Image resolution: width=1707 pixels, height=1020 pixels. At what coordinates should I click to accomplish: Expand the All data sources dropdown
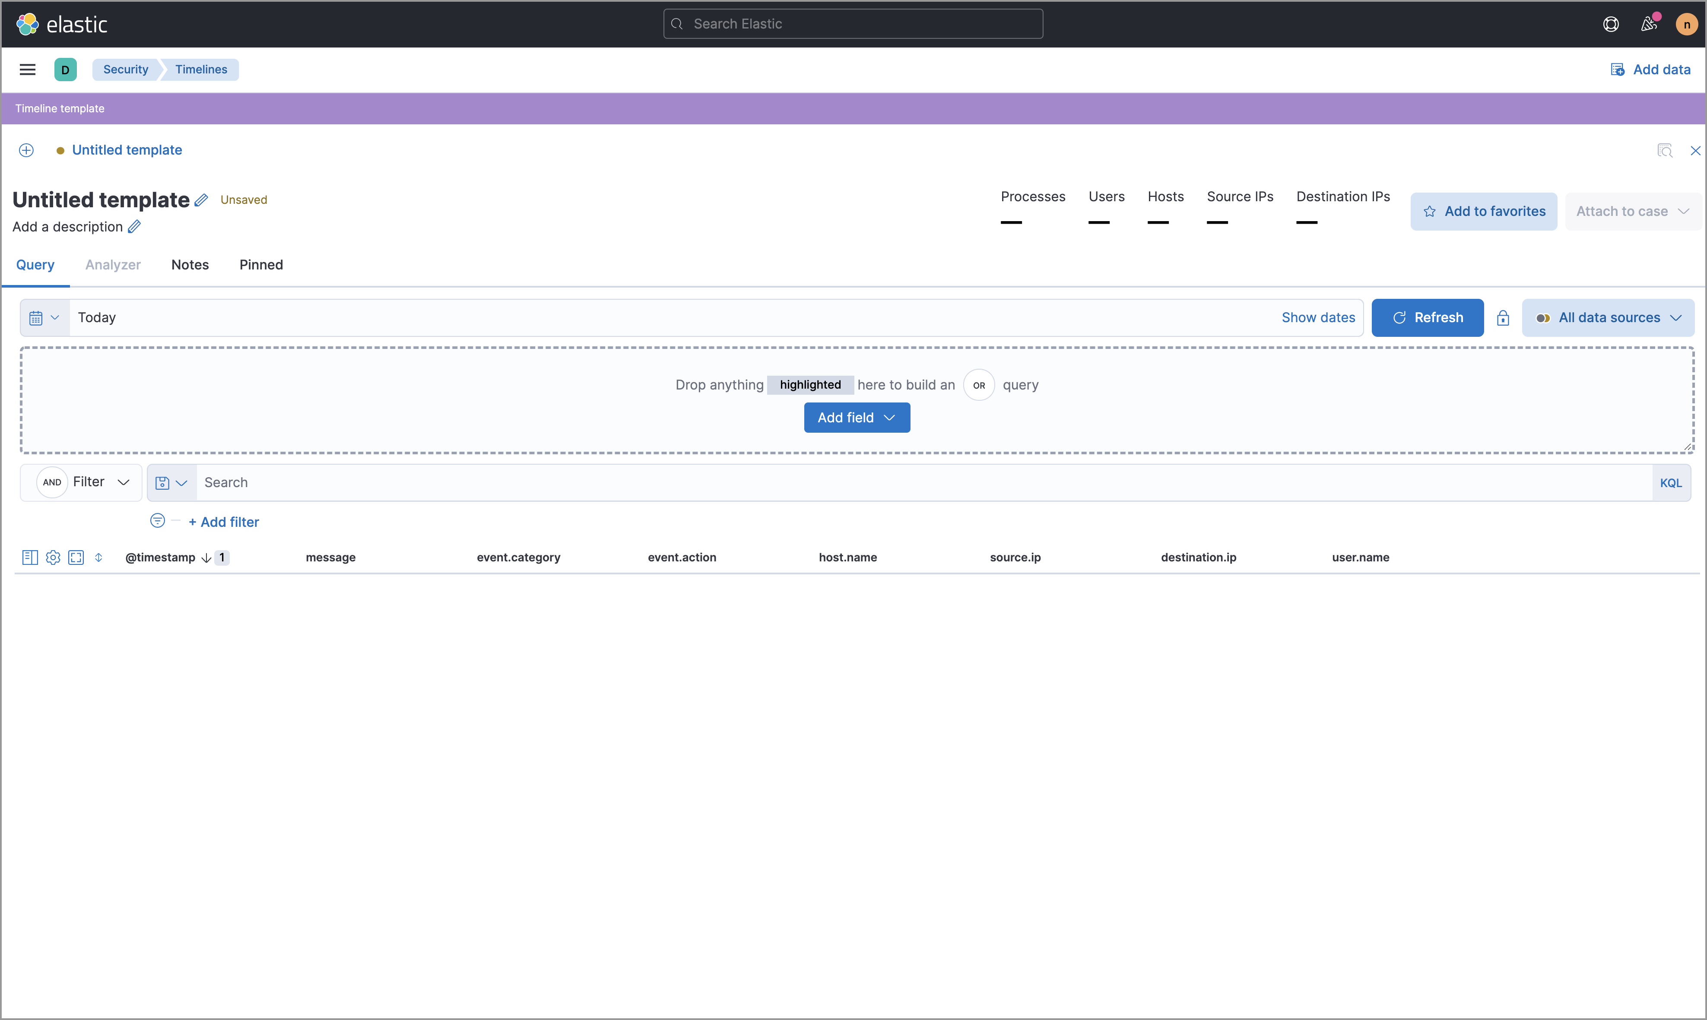(1609, 317)
